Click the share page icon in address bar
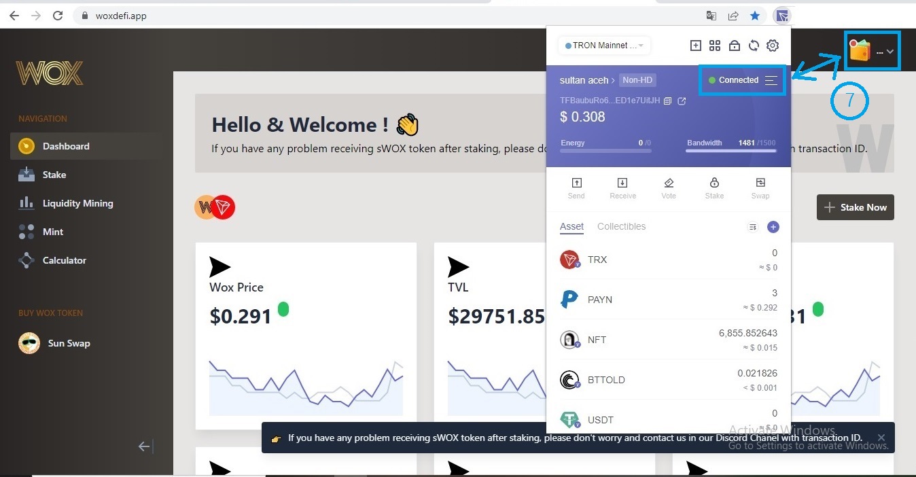The height and width of the screenshot is (477, 916). coord(733,16)
